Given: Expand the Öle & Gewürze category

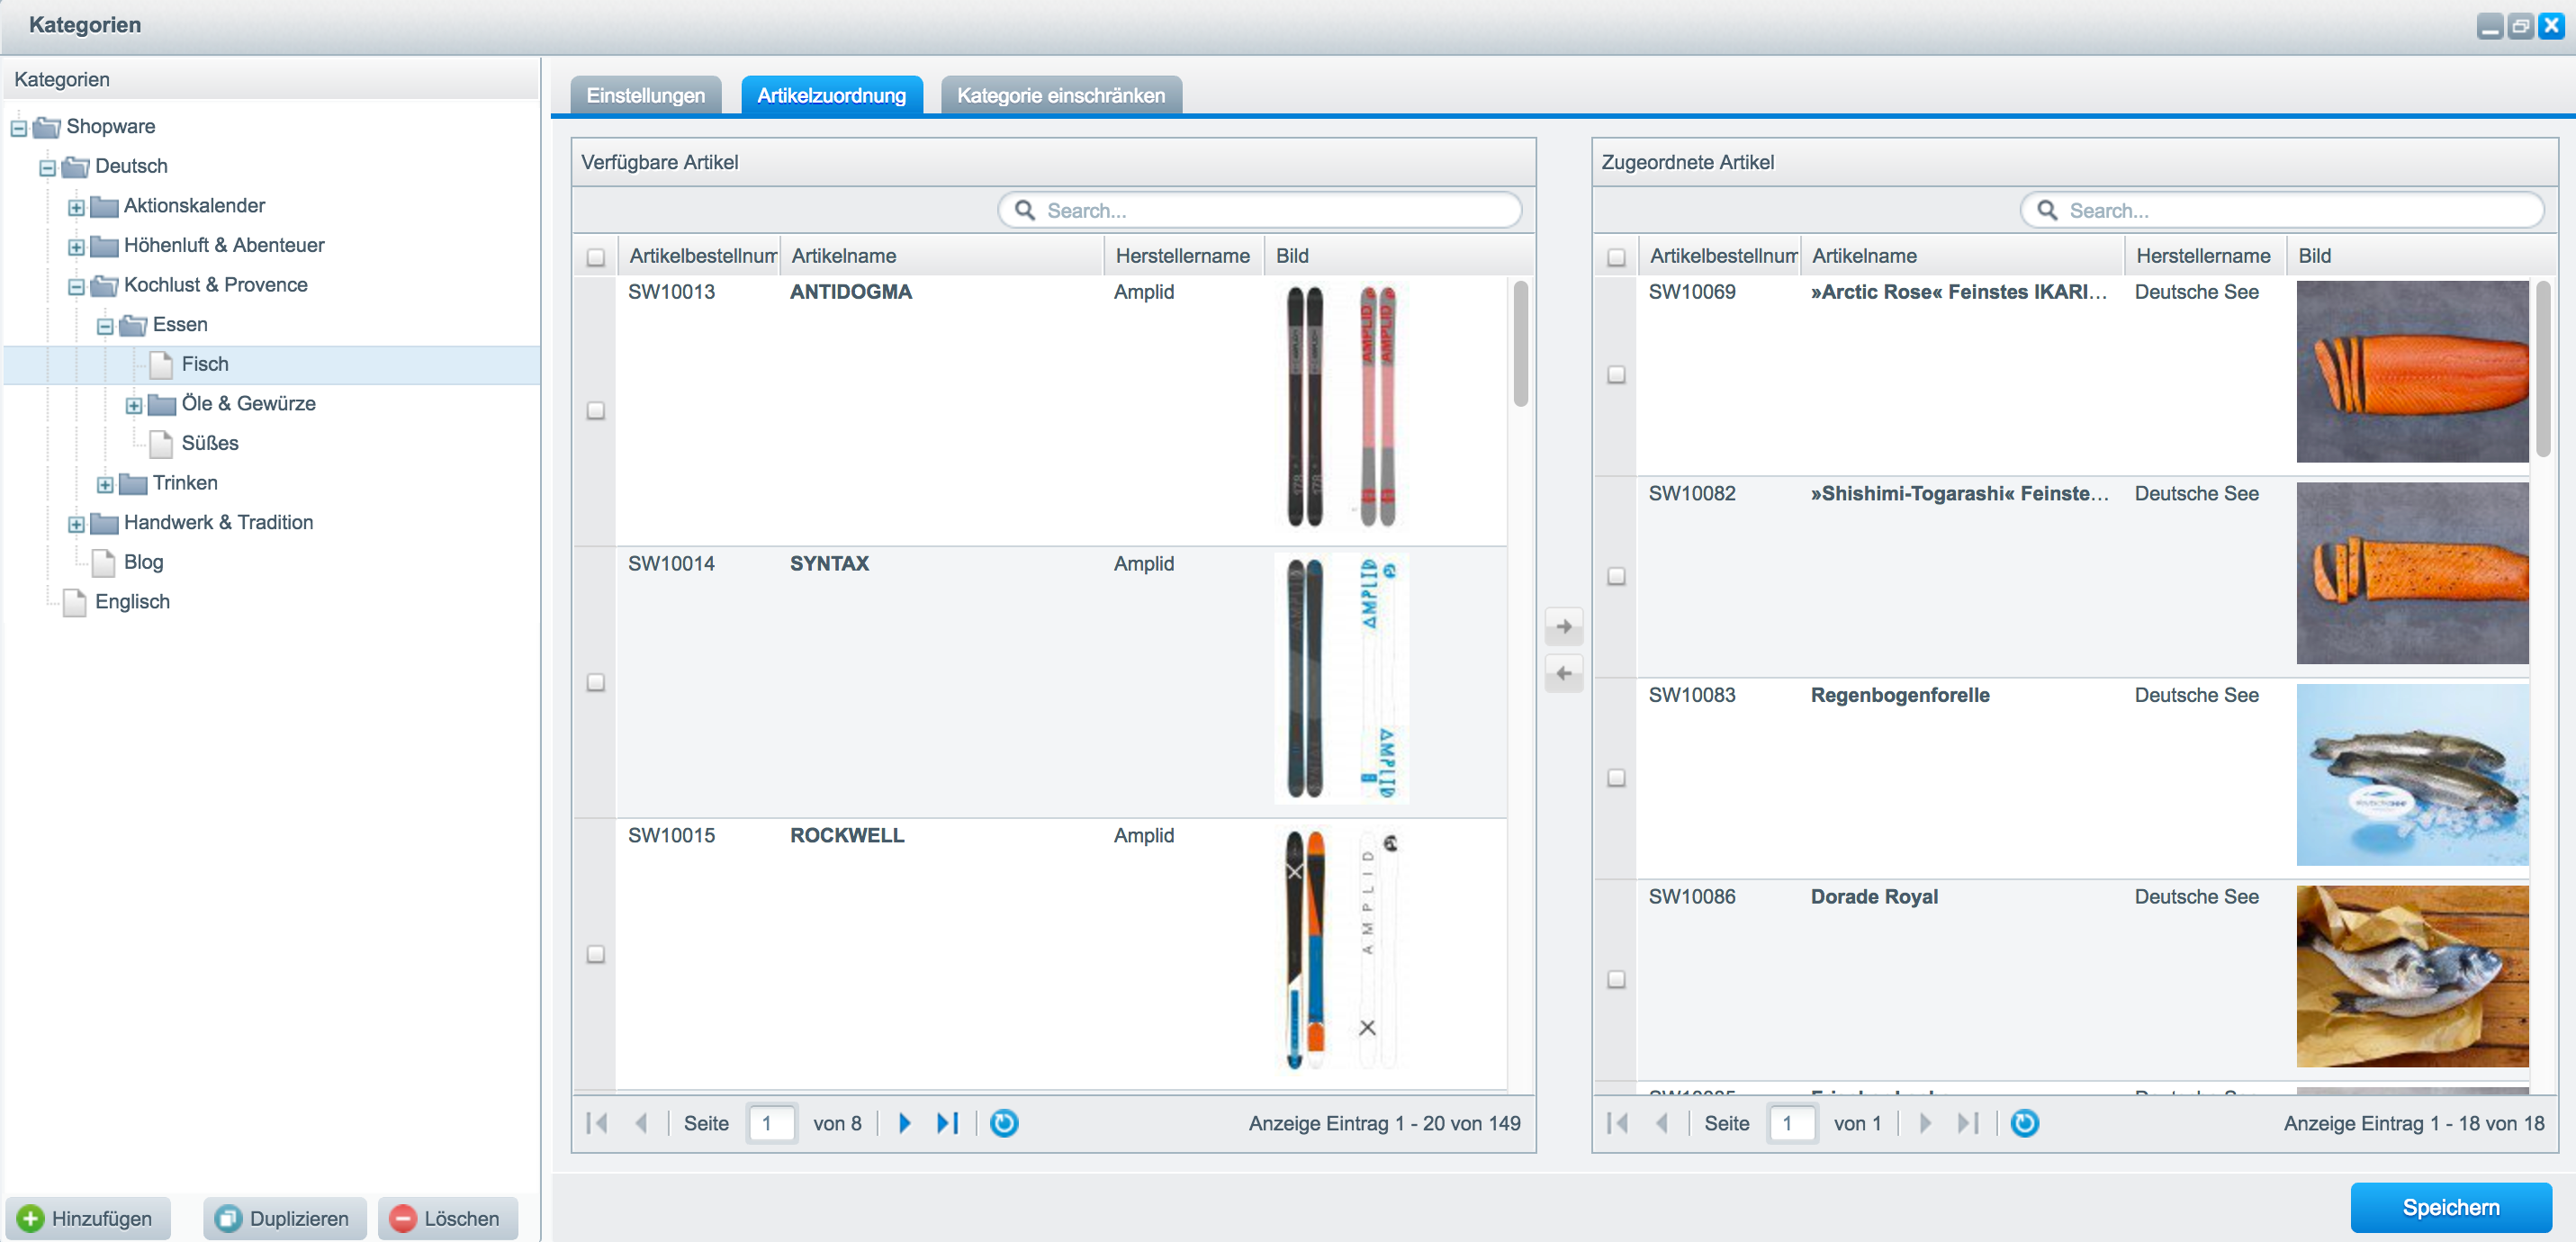Looking at the screenshot, I should 134,405.
